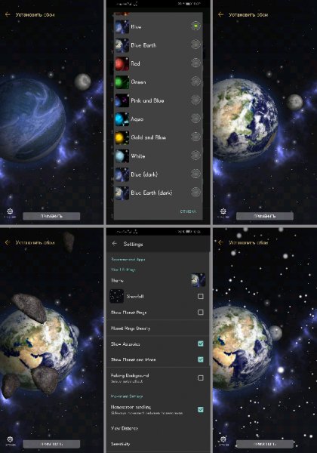Tap the Aqua theme thumbnail
This screenshot has width=317, height=453.
coord(122,119)
